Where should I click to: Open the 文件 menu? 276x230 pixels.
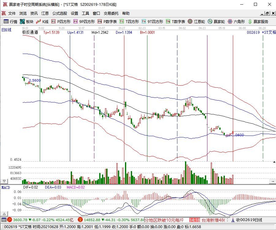[x=12, y=13]
